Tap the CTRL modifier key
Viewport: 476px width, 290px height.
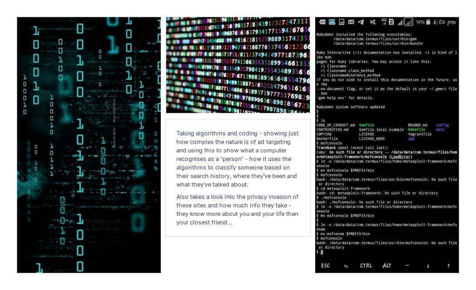click(x=366, y=265)
